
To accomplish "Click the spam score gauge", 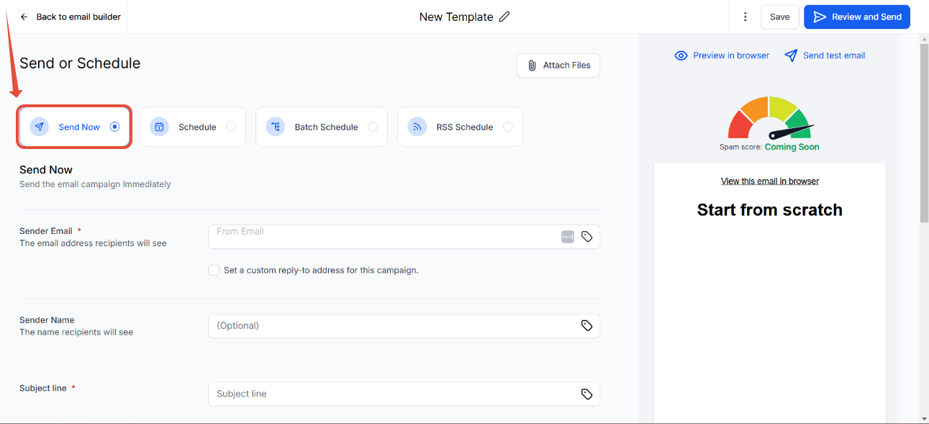I will pos(770,118).
